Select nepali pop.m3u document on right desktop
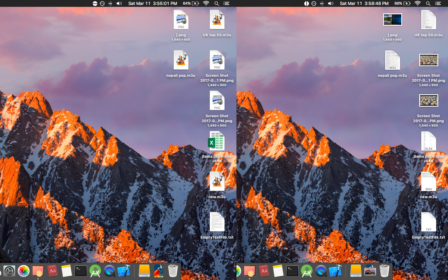This screenshot has width=448, height=280. coord(392,60)
